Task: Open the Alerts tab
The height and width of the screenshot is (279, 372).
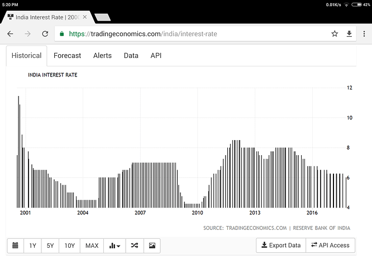Action: (102, 55)
